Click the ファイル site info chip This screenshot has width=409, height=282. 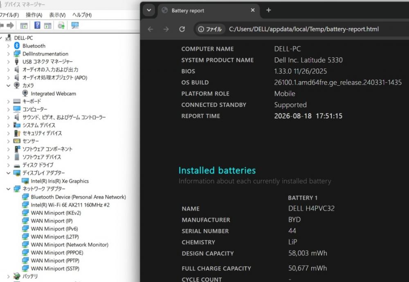210,29
